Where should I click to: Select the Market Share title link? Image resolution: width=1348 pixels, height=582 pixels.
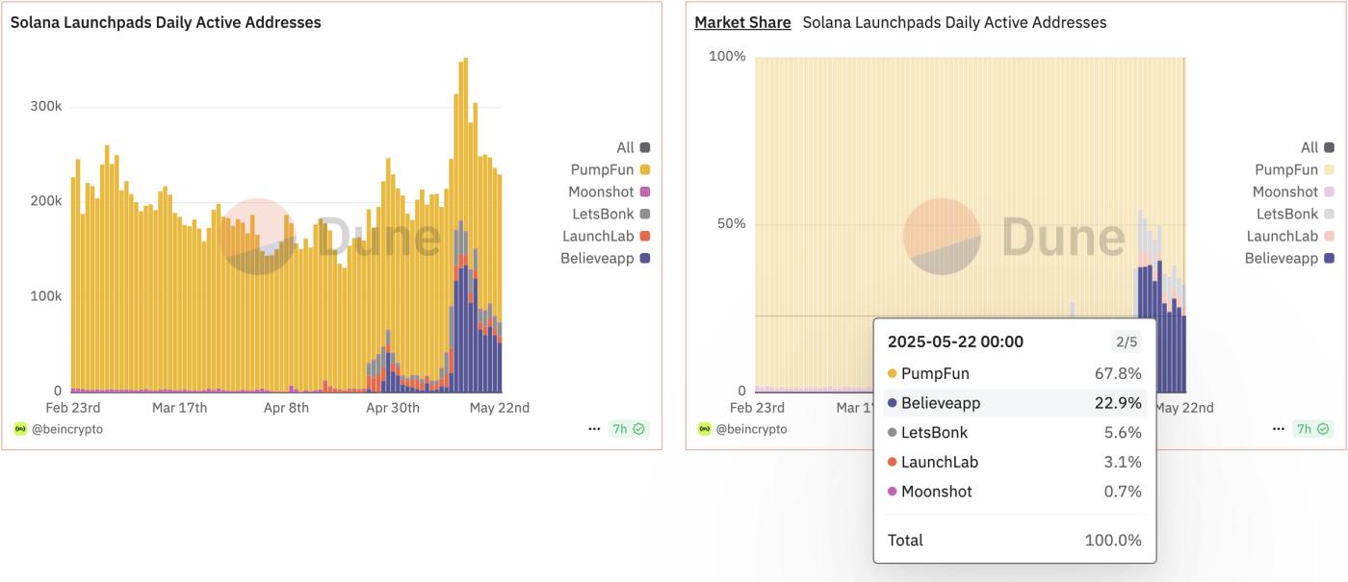click(x=743, y=21)
